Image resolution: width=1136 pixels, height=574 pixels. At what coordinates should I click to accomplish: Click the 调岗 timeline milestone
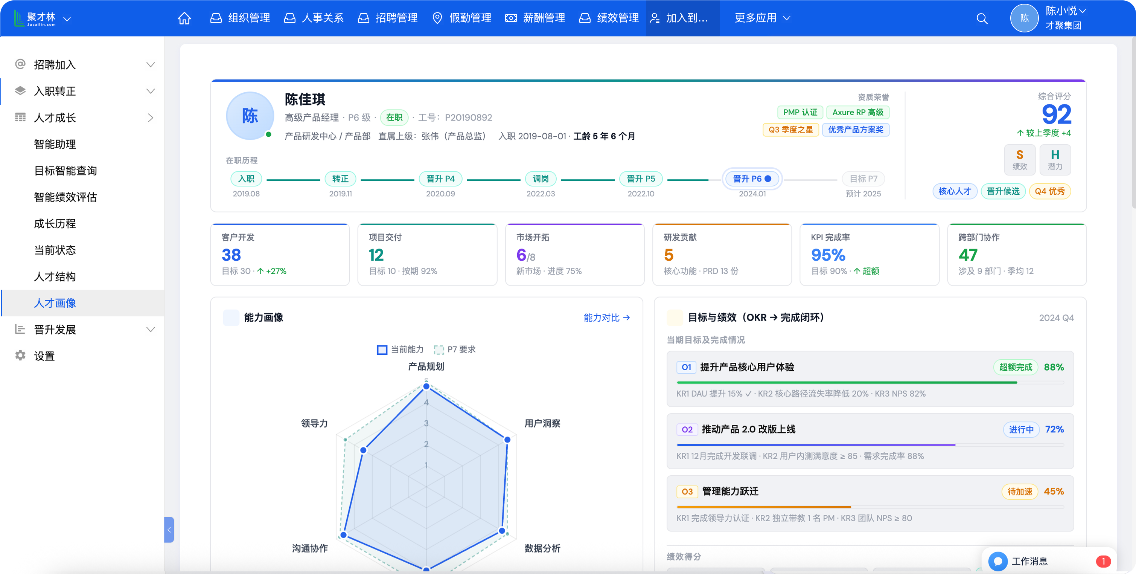(x=541, y=179)
